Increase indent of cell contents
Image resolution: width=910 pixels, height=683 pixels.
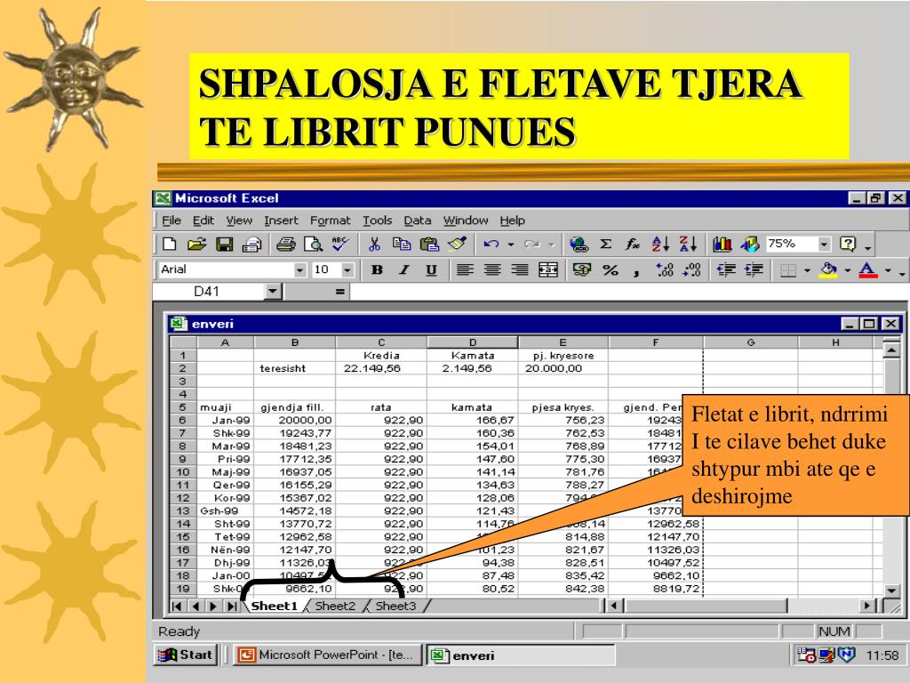coord(754,269)
